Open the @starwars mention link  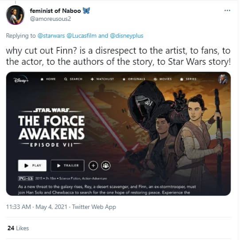[51, 36]
